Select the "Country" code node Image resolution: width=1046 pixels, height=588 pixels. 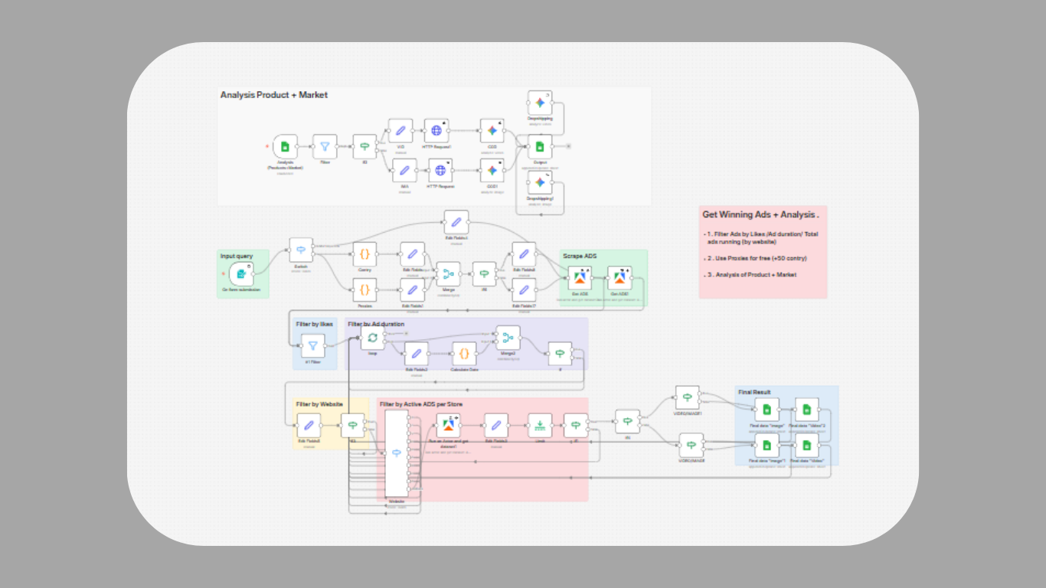click(x=363, y=254)
